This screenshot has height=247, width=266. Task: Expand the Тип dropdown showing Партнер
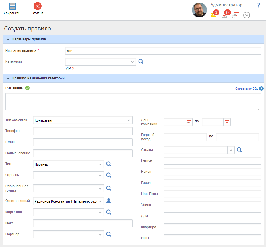[x=100, y=164]
